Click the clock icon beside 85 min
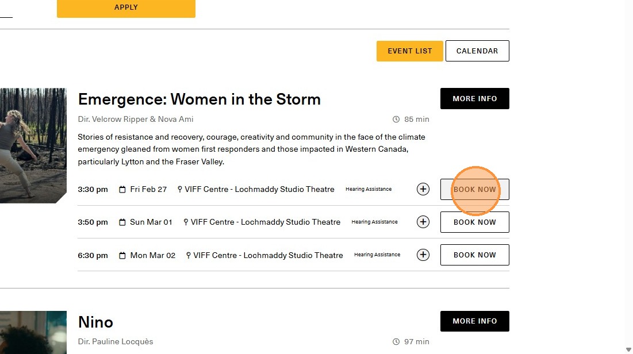This screenshot has height=354, width=633. pyautogui.click(x=396, y=120)
